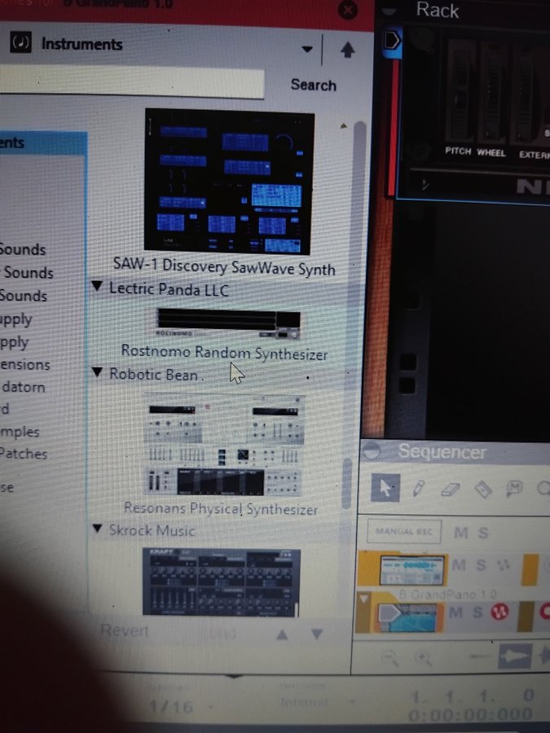Open the Instruments location dropdown arrow
Viewport: 550px width, 733px height.
pos(307,49)
